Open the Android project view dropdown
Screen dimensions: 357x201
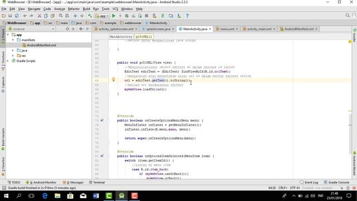[x=31, y=29]
